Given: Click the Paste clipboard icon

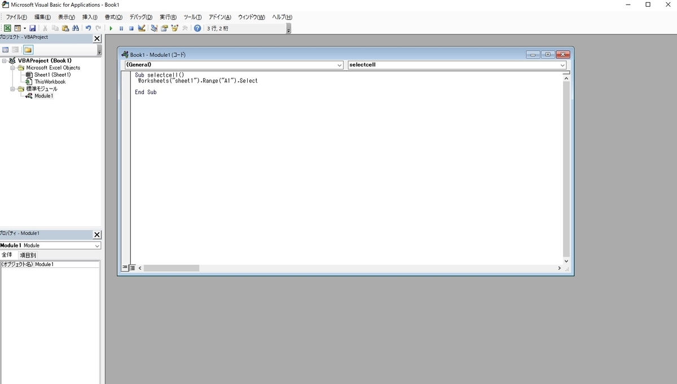Looking at the screenshot, I should (65, 28).
